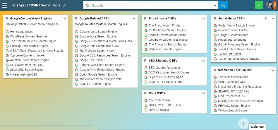Click Google icon beside The Researcher's Vault
278x130 pixels.
(x=215, y=77)
